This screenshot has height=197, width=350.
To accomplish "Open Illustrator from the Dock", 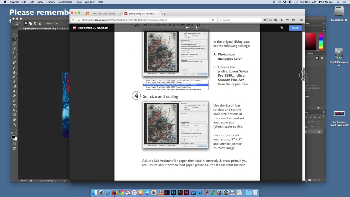I will coord(180,193).
